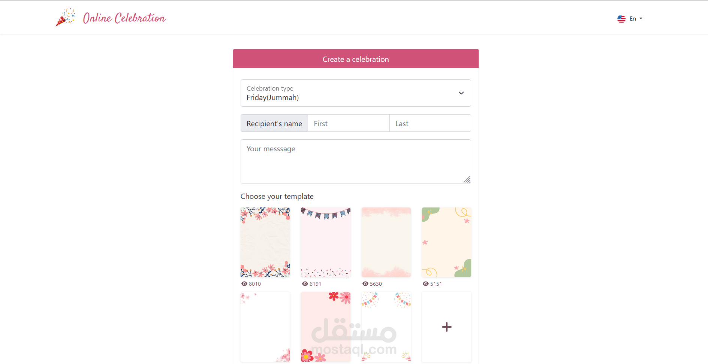
Task: Select the pink watercolor template with 5630 views
Action: pos(386,242)
